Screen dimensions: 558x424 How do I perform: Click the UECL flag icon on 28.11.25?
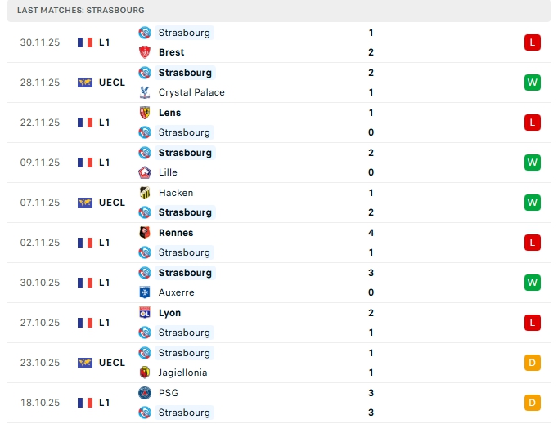[85, 83]
